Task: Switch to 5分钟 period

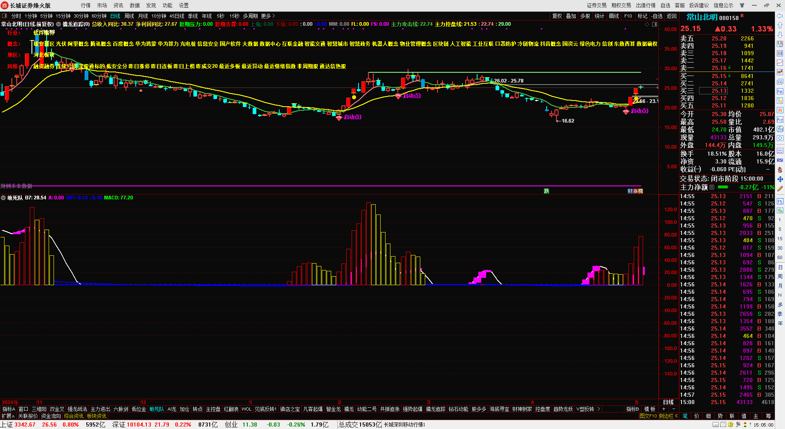Action: [46, 16]
